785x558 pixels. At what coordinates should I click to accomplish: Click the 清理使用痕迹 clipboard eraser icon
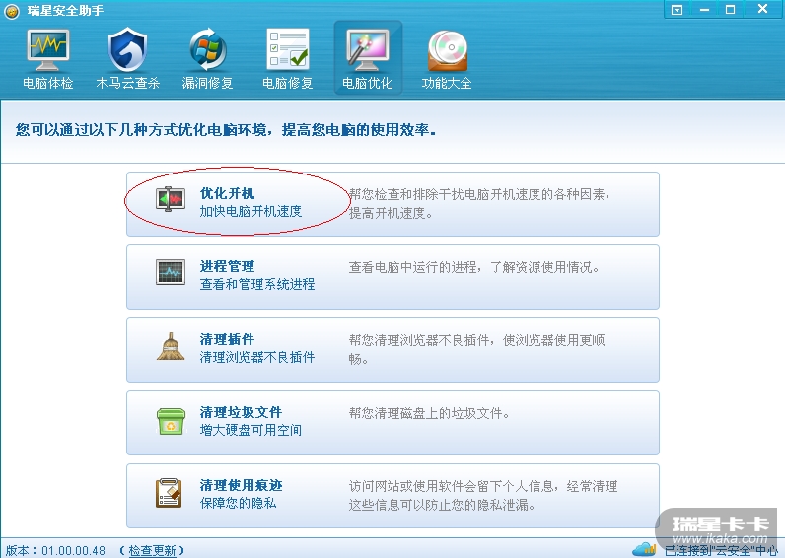coord(169,493)
